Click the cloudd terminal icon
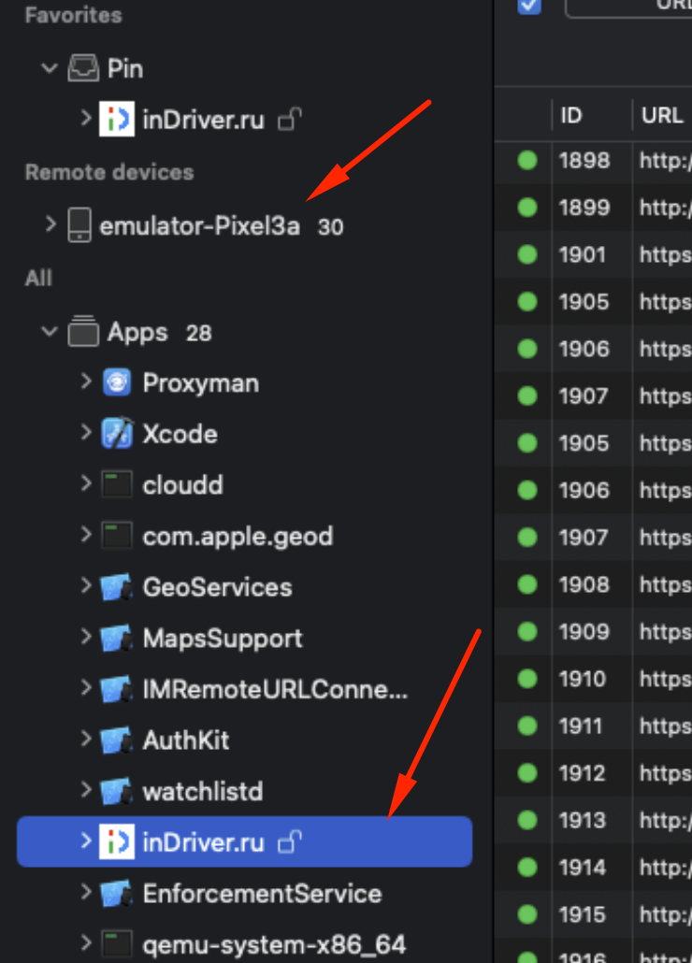 (117, 484)
